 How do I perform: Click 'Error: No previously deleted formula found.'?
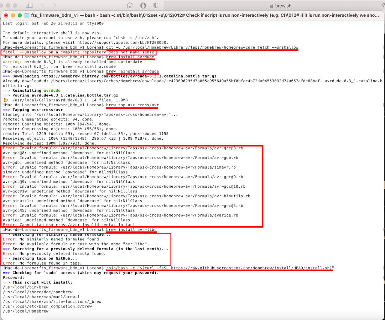pyautogui.click(x=54, y=254)
